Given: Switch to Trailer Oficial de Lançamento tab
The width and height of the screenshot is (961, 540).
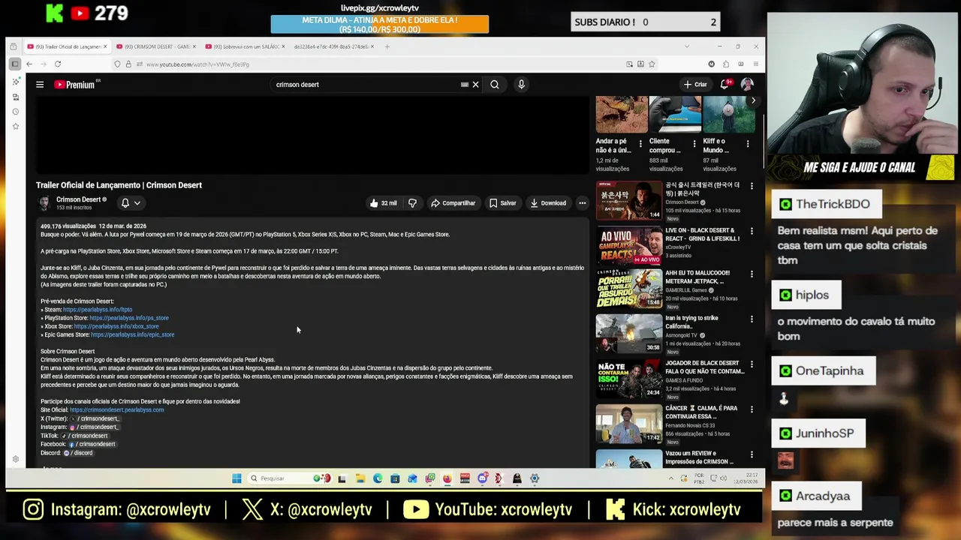Looking at the screenshot, I should coord(67,46).
